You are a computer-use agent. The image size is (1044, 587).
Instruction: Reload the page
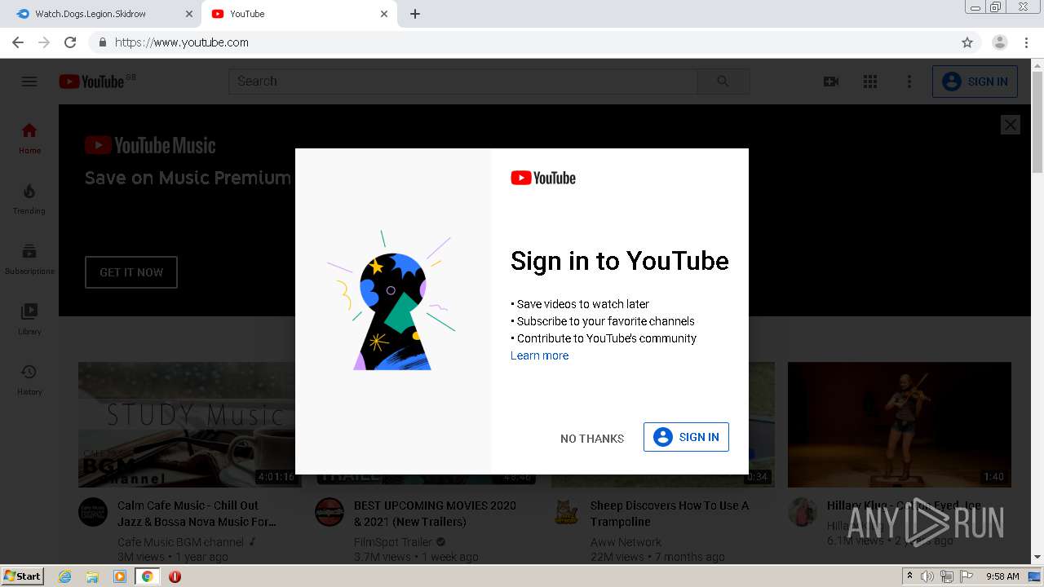(x=70, y=42)
